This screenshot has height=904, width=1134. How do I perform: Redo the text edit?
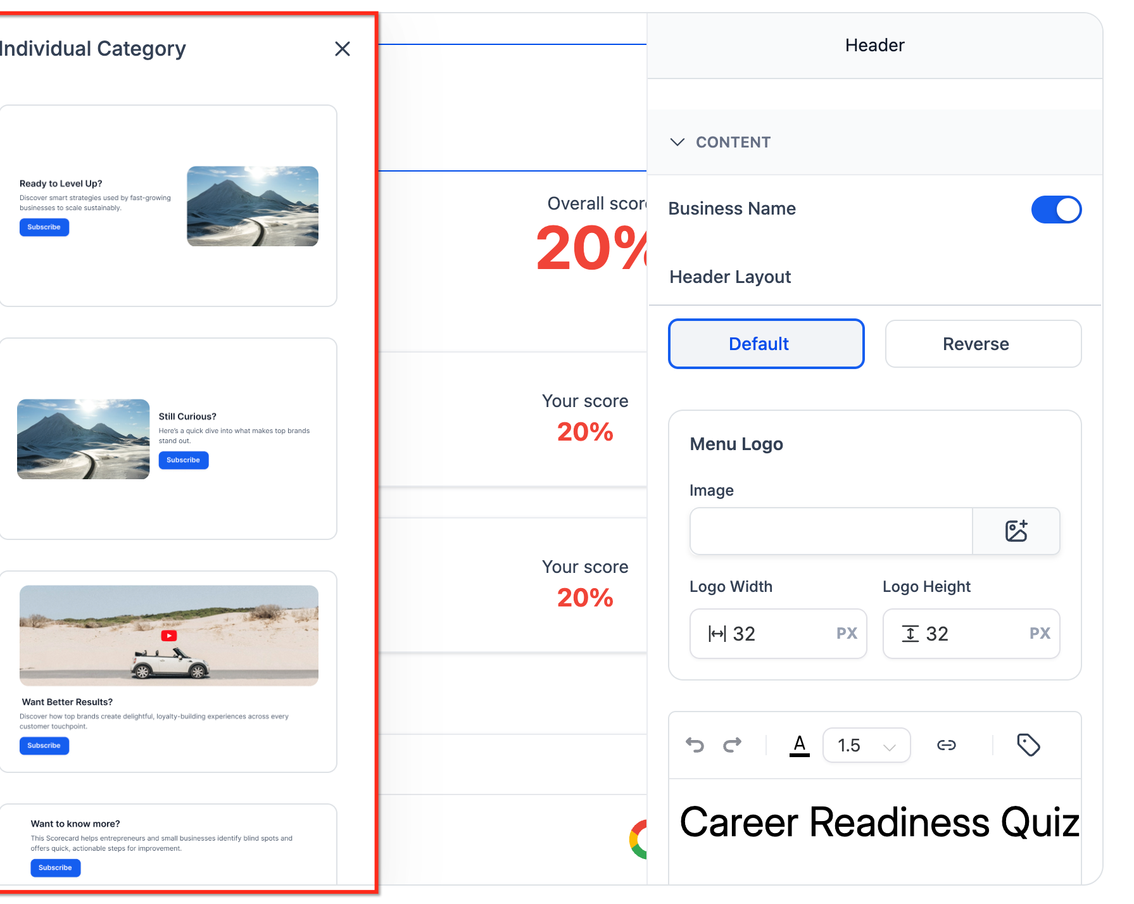pos(733,745)
